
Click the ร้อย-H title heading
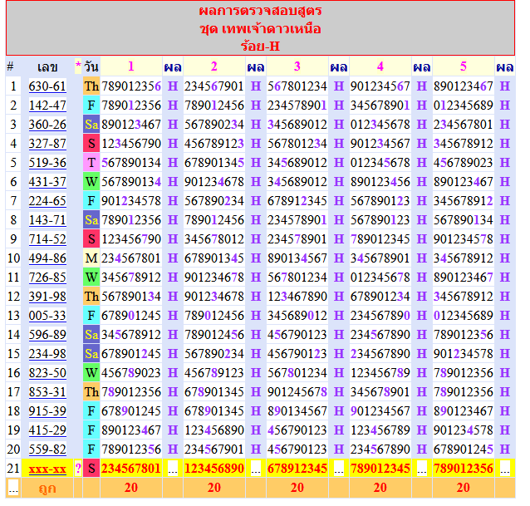tap(260, 45)
